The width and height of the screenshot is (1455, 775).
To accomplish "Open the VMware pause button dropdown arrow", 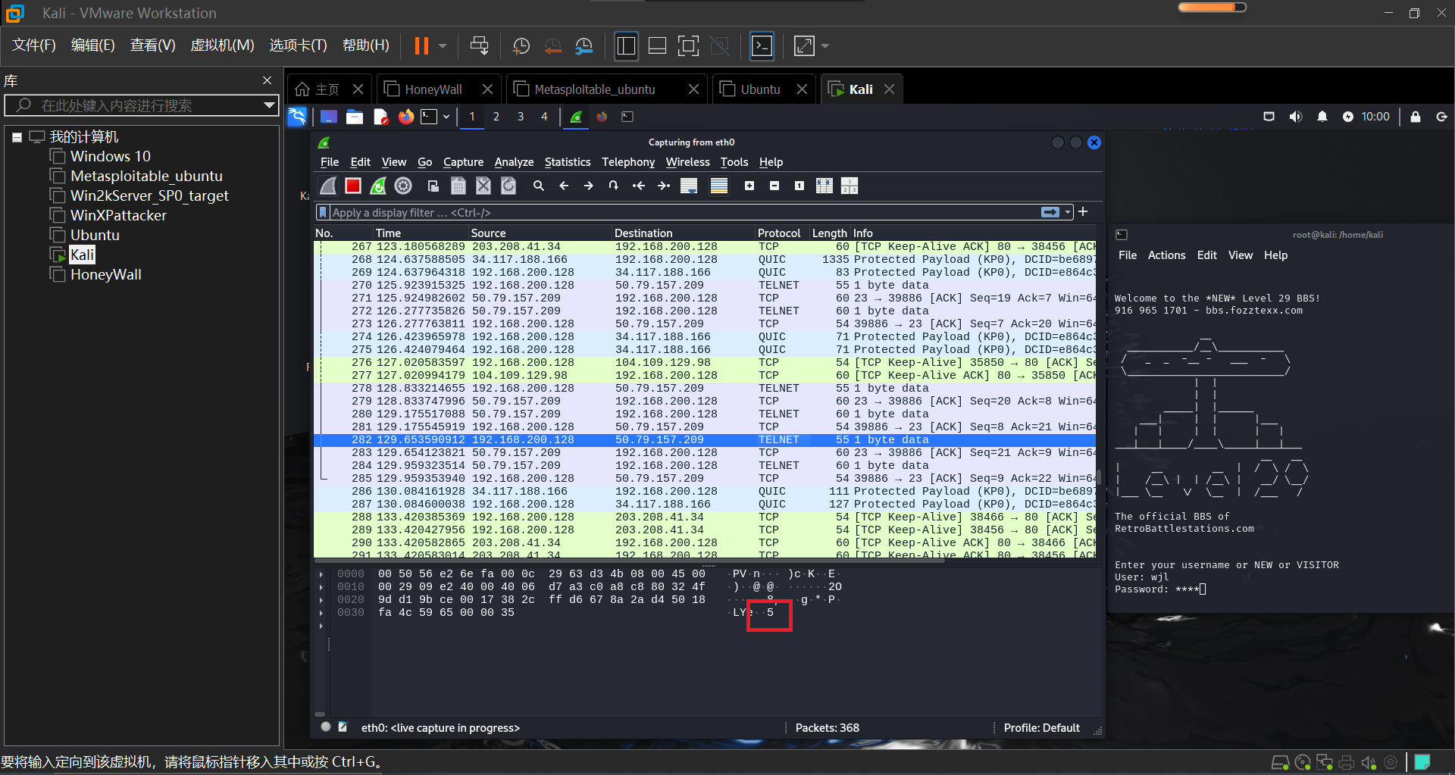I will [443, 46].
